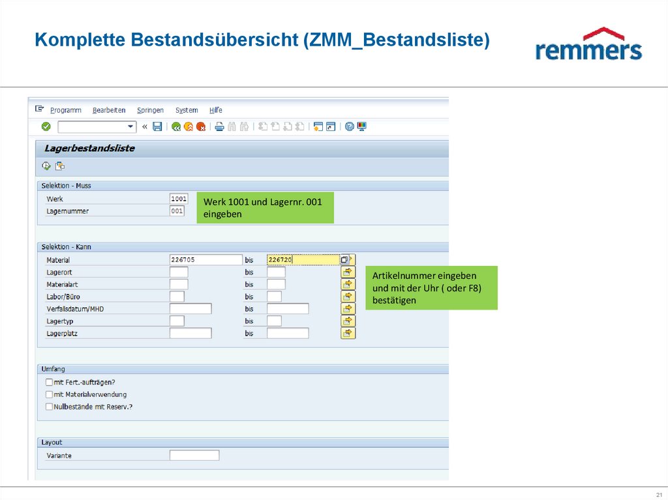Enable 'Nullbestände mit Reserv.?' checkbox
The image size is (668, 500).
[49, 406]
